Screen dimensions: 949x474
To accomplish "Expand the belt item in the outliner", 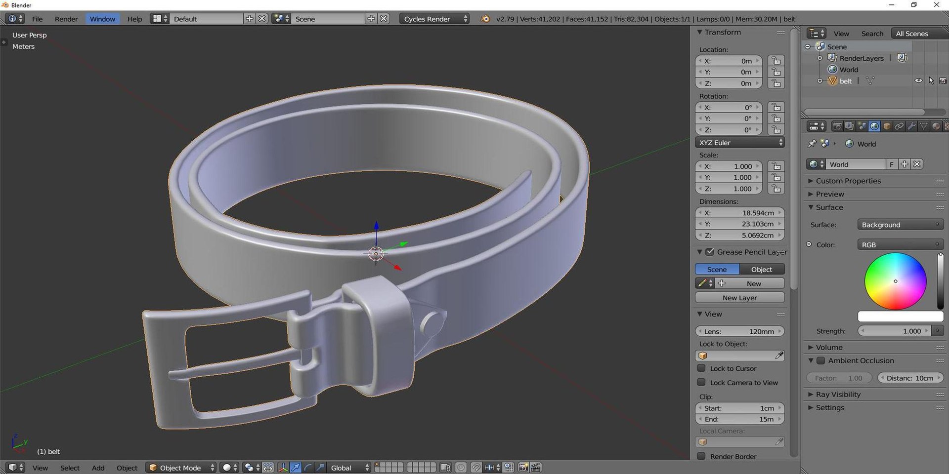I will coord(820,81).
